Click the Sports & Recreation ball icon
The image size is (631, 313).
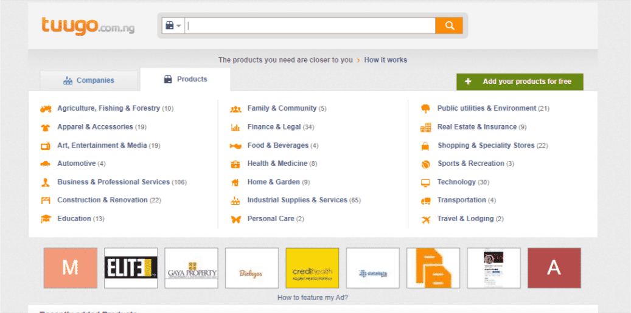coord(425,164)
